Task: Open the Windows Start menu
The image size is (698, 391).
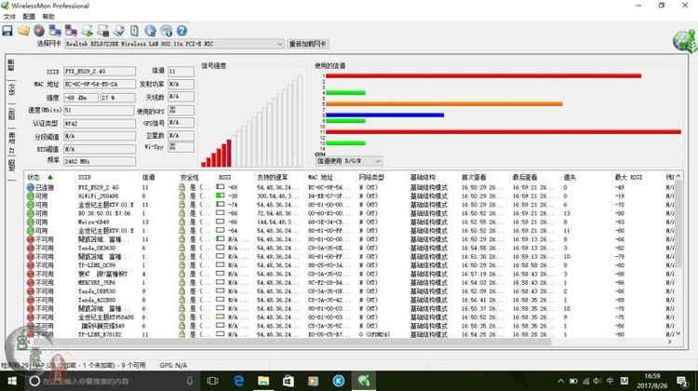Action: tap(12, 381)
